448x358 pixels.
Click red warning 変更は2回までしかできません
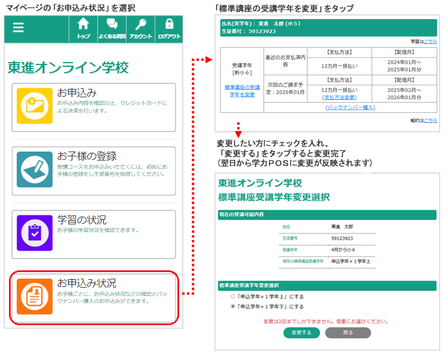coord(326,322)
